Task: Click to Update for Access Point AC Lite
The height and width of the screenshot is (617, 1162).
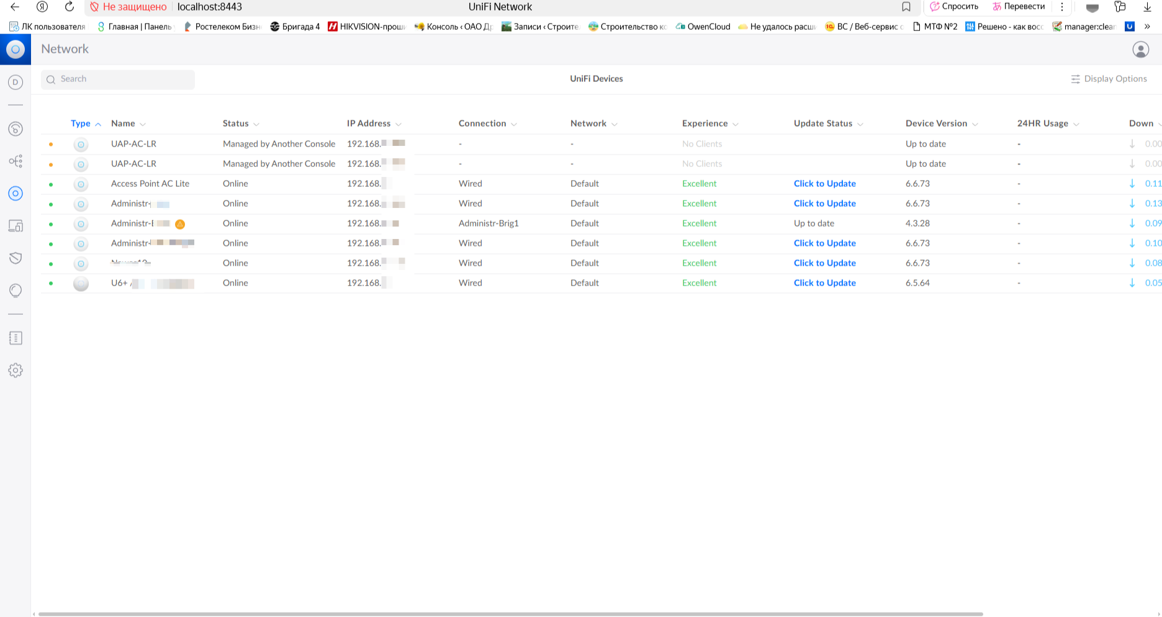Action: coord(824,184)
